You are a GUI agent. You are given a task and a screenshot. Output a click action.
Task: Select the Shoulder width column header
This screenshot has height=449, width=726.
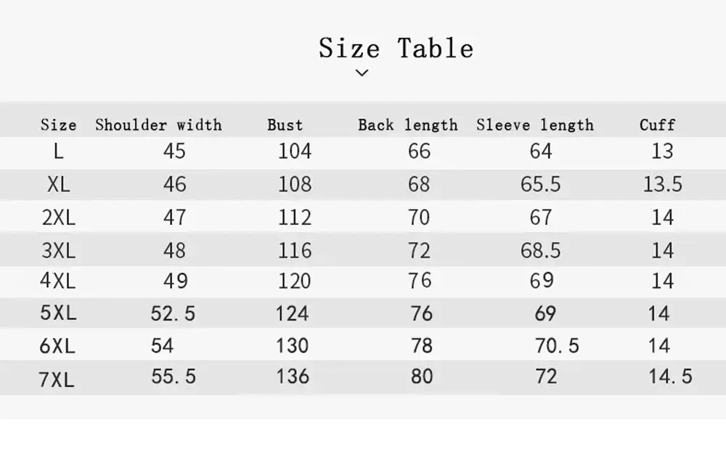(158, 125)
